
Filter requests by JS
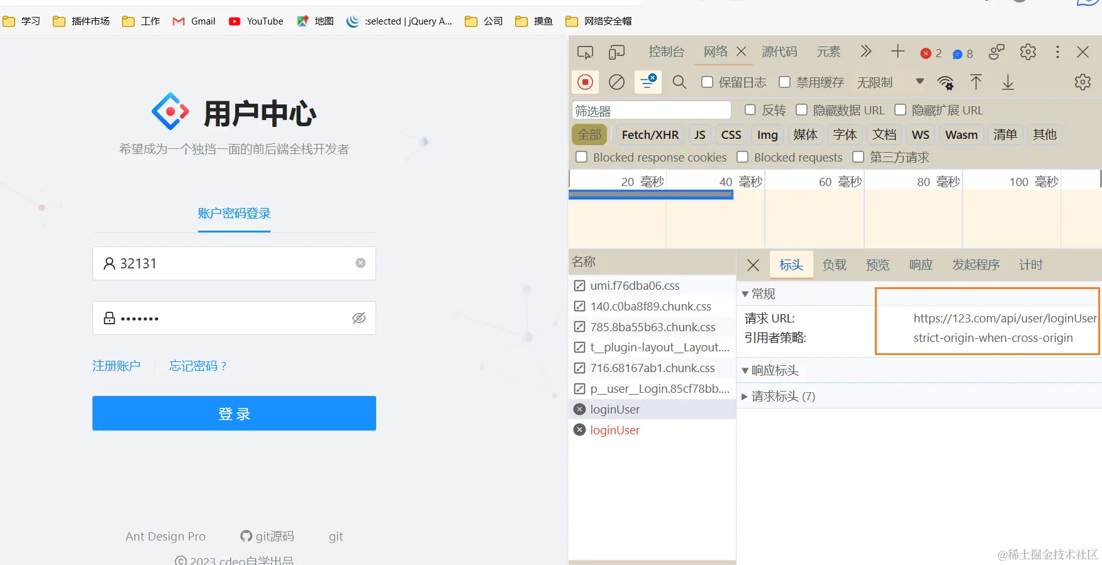[699, 134]
